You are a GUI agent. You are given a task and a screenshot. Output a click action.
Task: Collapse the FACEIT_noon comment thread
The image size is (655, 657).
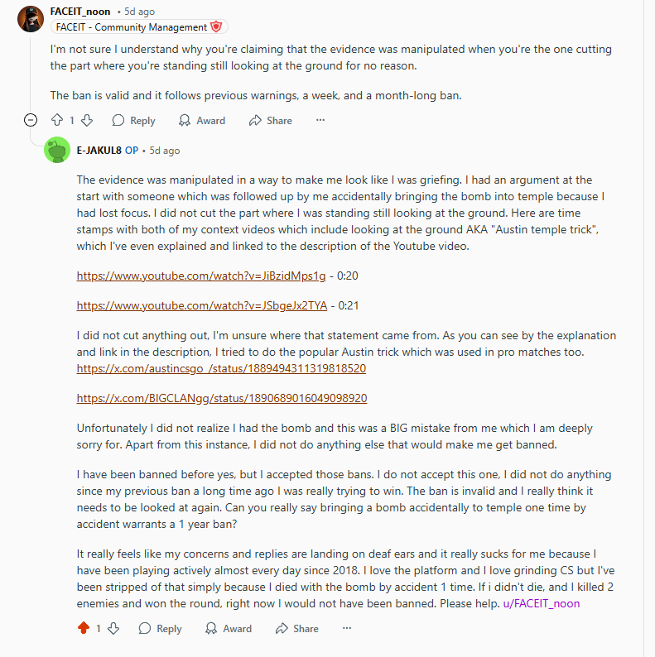[x=31, y=120]
